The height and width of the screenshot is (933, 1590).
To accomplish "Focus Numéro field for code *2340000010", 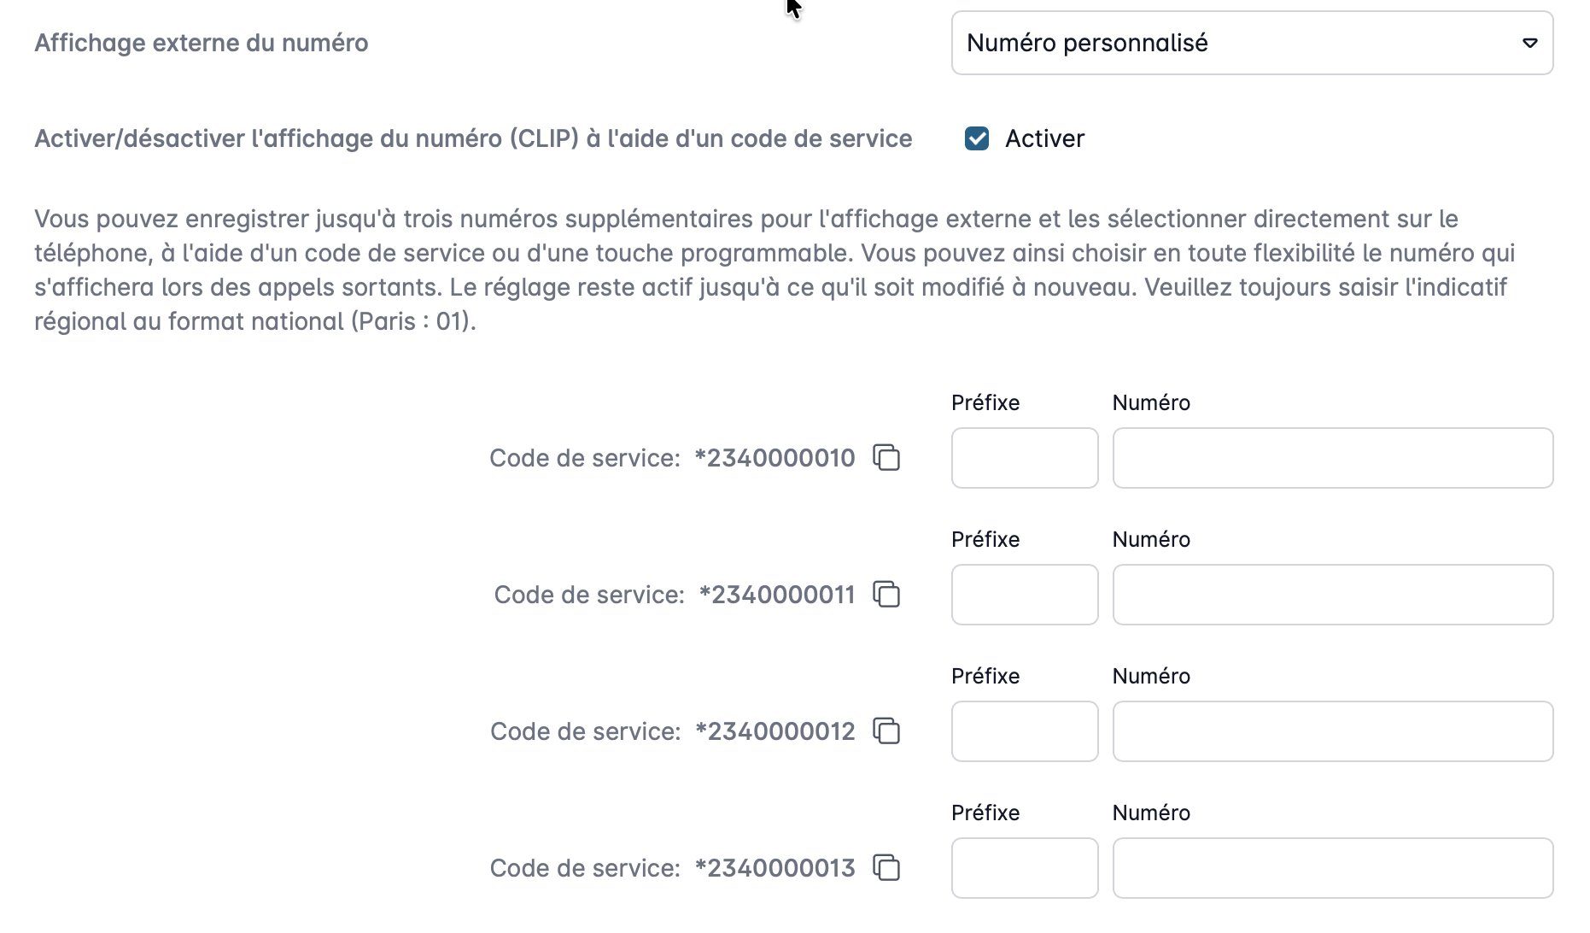I will [x=1333, y=458].
